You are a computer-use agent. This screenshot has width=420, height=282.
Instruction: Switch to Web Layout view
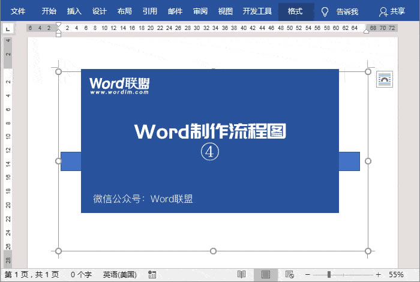click(x=289, y=274)
